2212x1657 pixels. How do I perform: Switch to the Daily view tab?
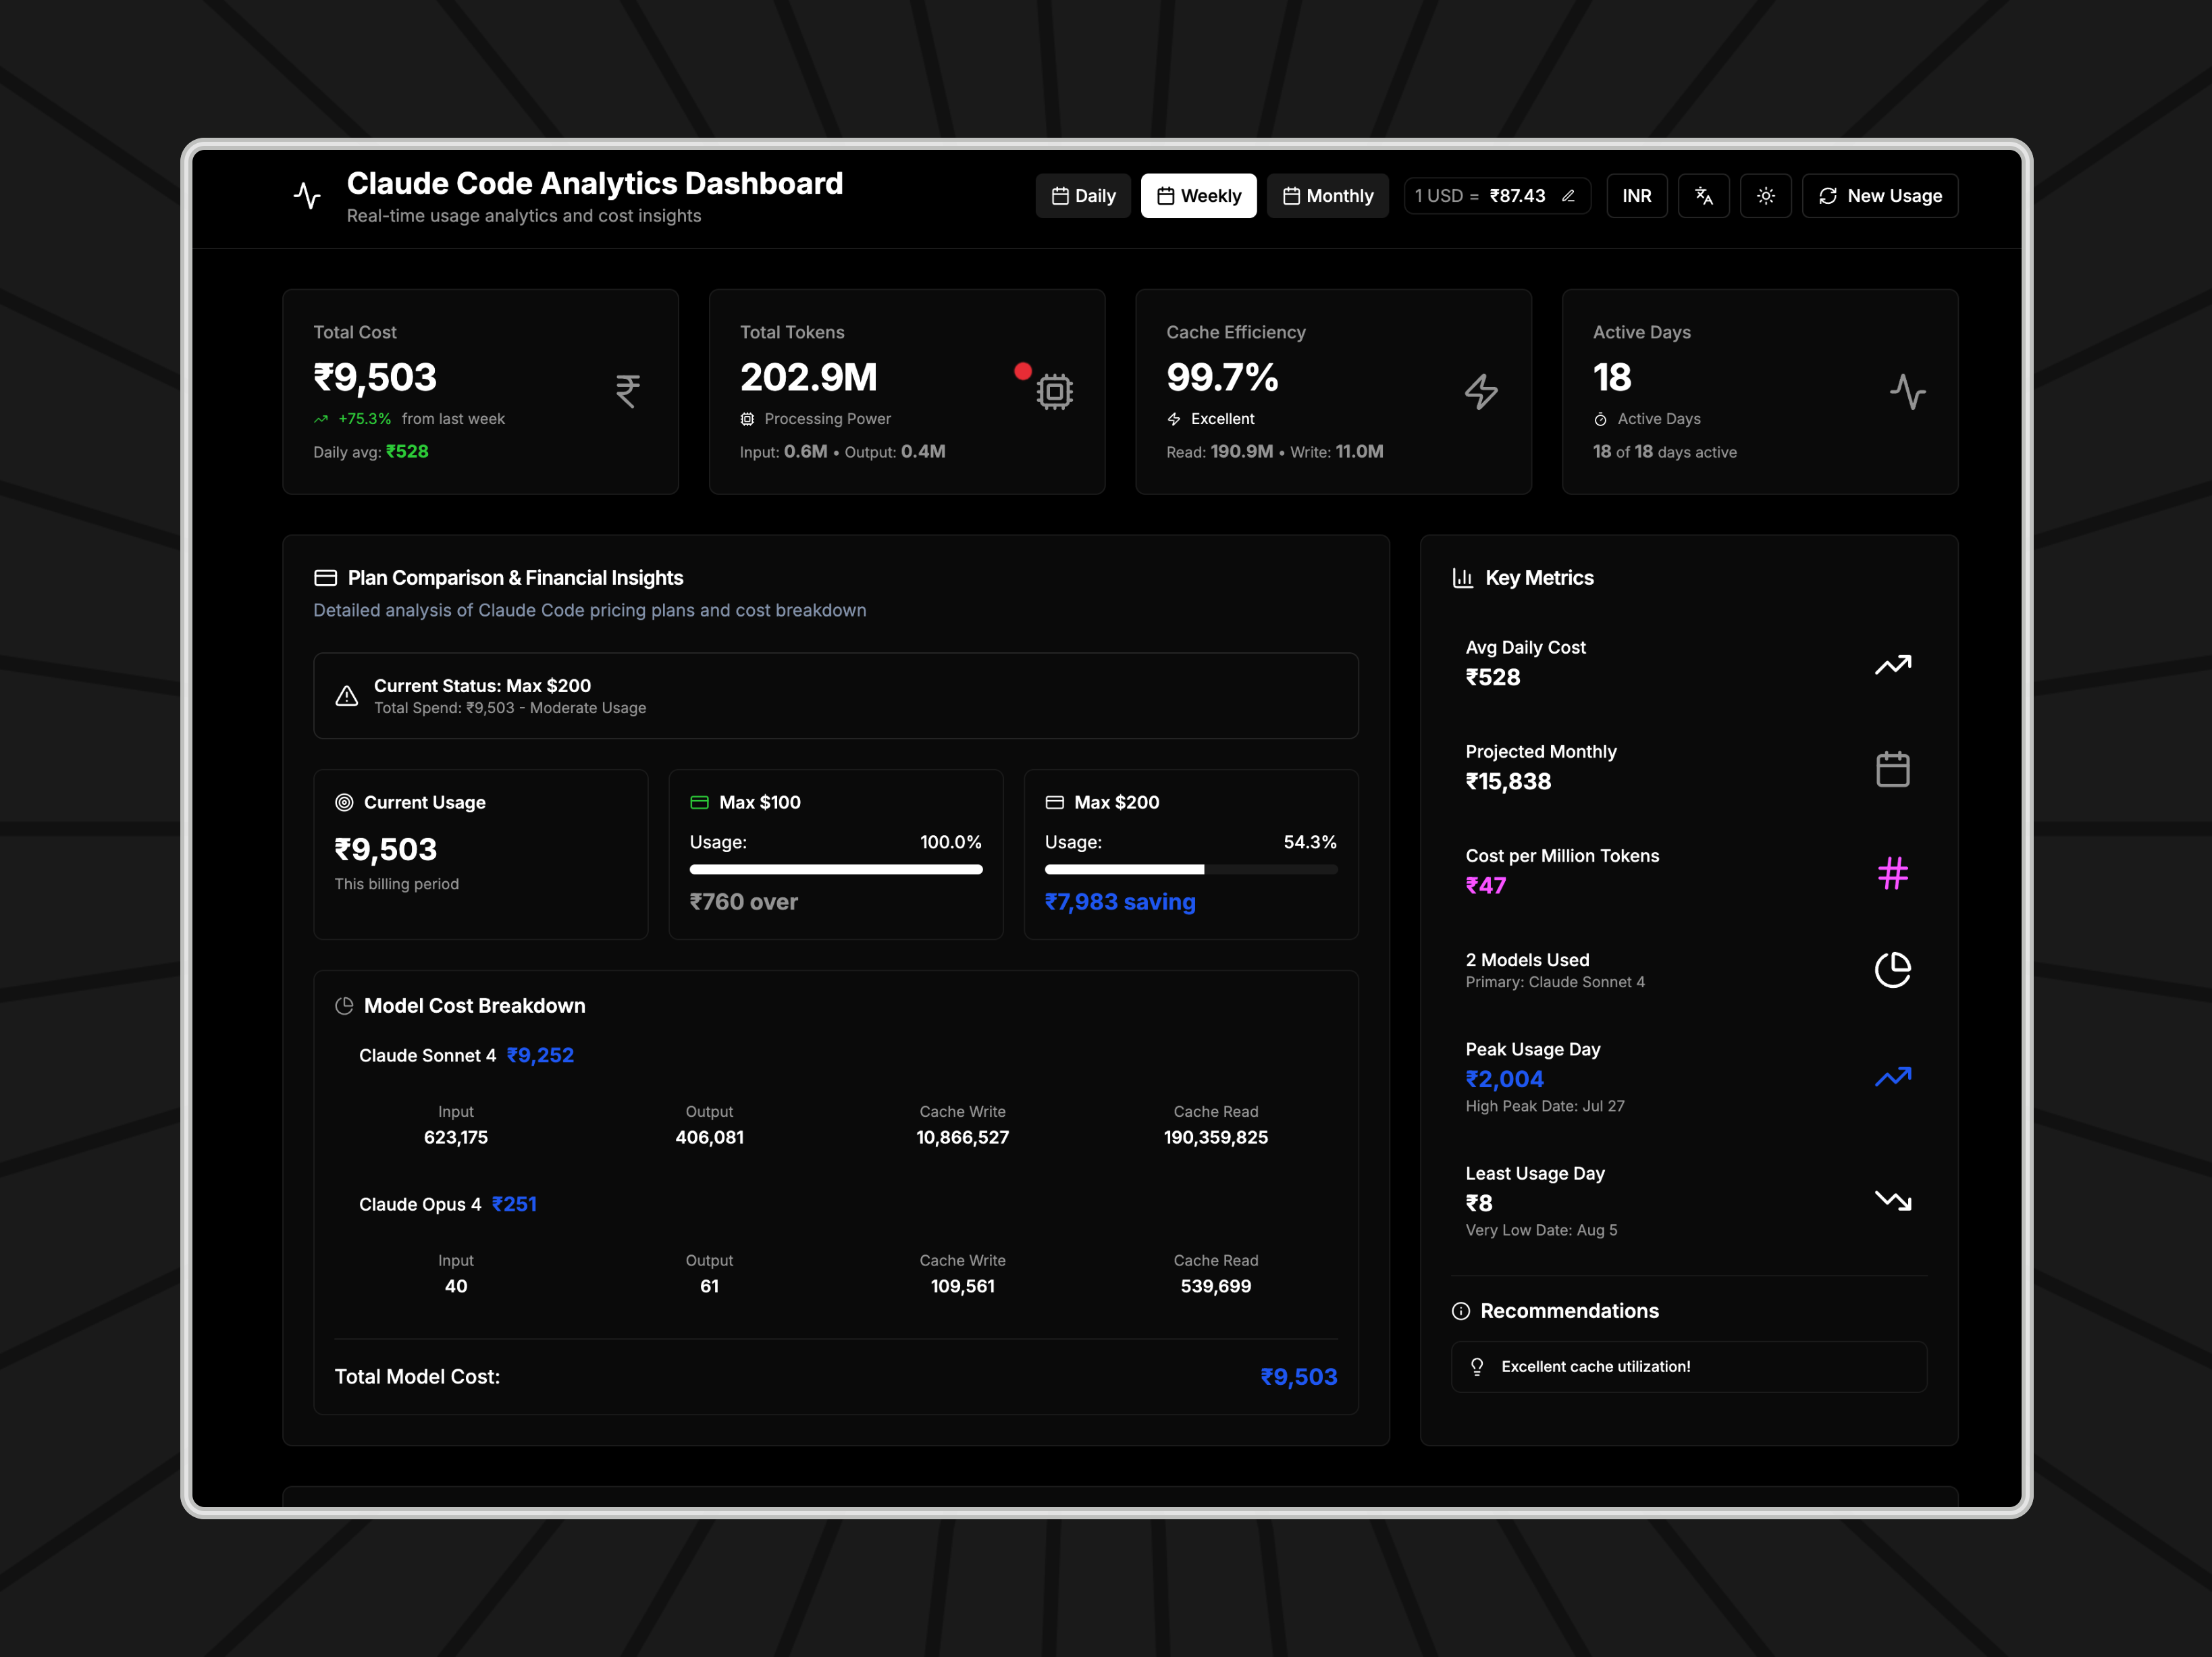coord(1083,196)
